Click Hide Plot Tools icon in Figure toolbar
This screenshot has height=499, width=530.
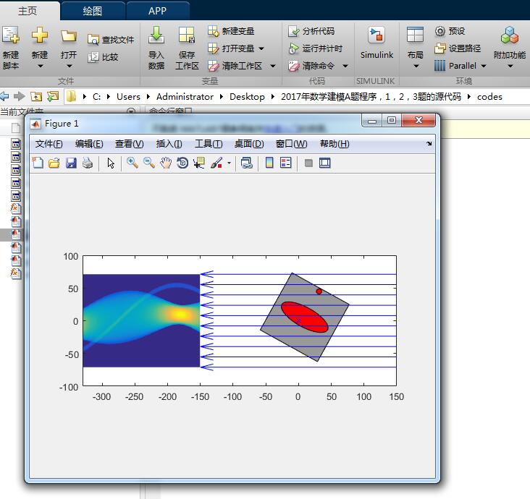[x=308, y=163]
